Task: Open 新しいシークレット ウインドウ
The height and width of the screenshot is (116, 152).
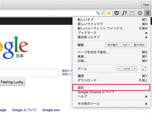Action: [x=112, y=28]
